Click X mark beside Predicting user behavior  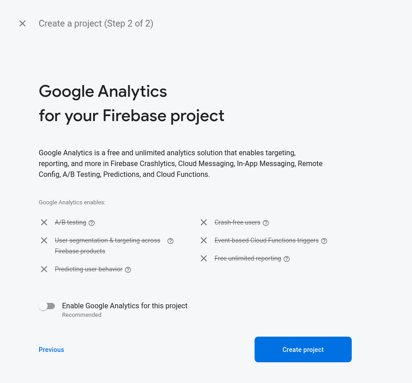tap(44, 269)
